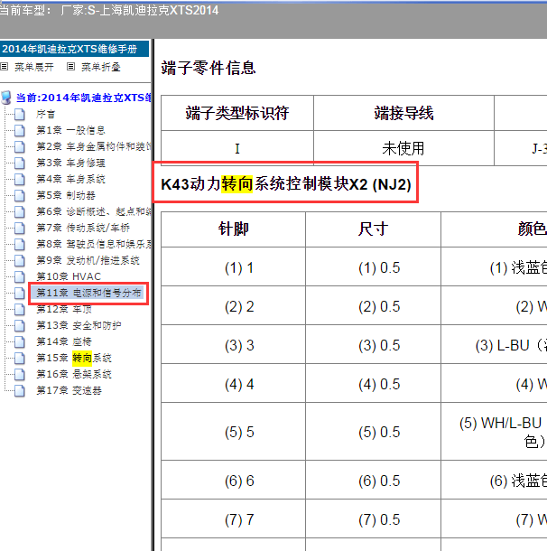Open the 序言 preface entry

coord(46,114)
